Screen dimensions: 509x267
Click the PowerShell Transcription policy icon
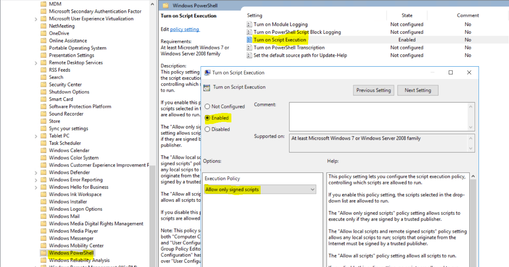pos(250,48)
